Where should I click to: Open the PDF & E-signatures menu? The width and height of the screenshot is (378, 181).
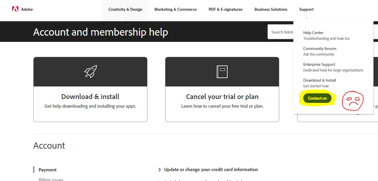pyautogui.click(x=225, y=9)
